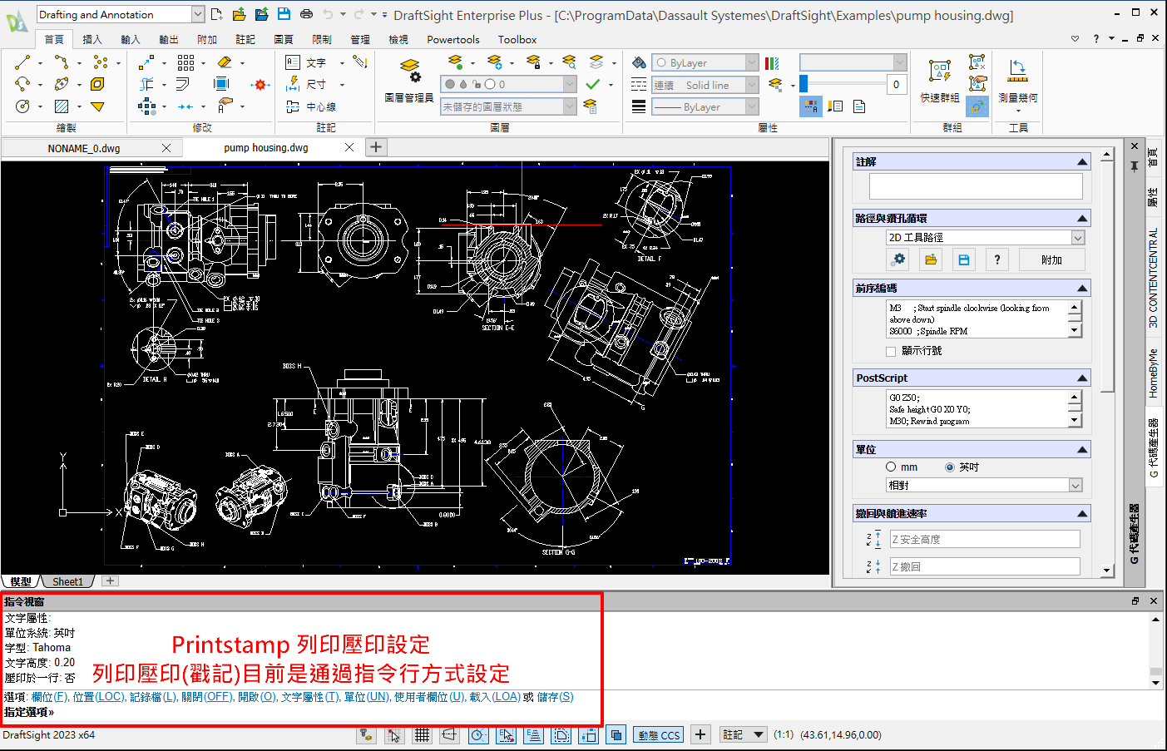
Task: Choose the Ellipse tool
Action: click(x=62, y=84)
